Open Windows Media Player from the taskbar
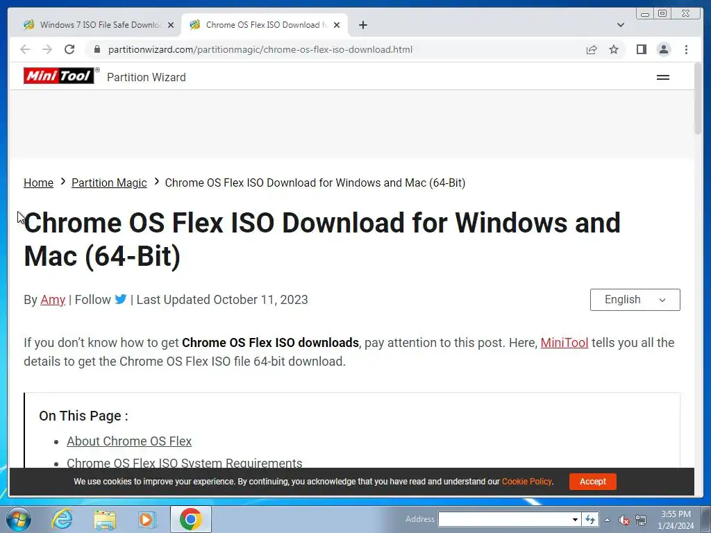The width and height of the screenshot is (711, 533). 147,519
